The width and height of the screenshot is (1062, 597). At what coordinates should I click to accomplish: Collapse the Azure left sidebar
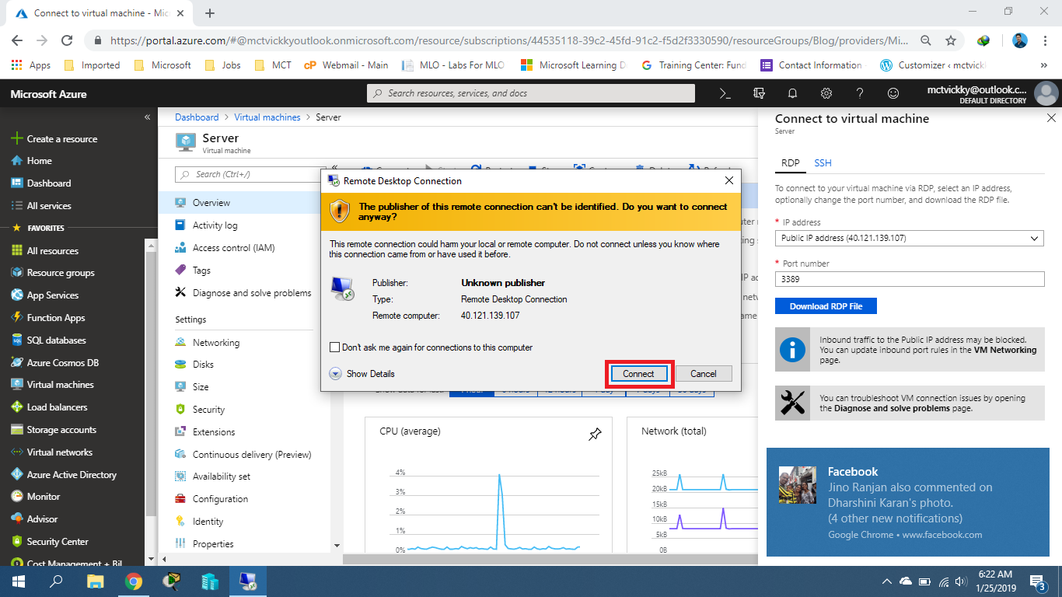pyautogui.click(x=147, y=117)
